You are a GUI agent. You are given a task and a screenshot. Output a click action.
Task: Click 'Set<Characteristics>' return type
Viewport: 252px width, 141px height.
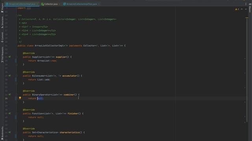point(45,132)
